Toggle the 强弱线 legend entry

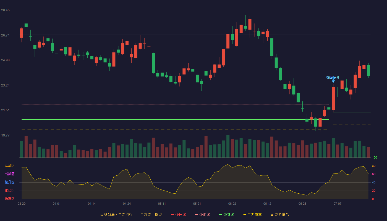point(202,214)
